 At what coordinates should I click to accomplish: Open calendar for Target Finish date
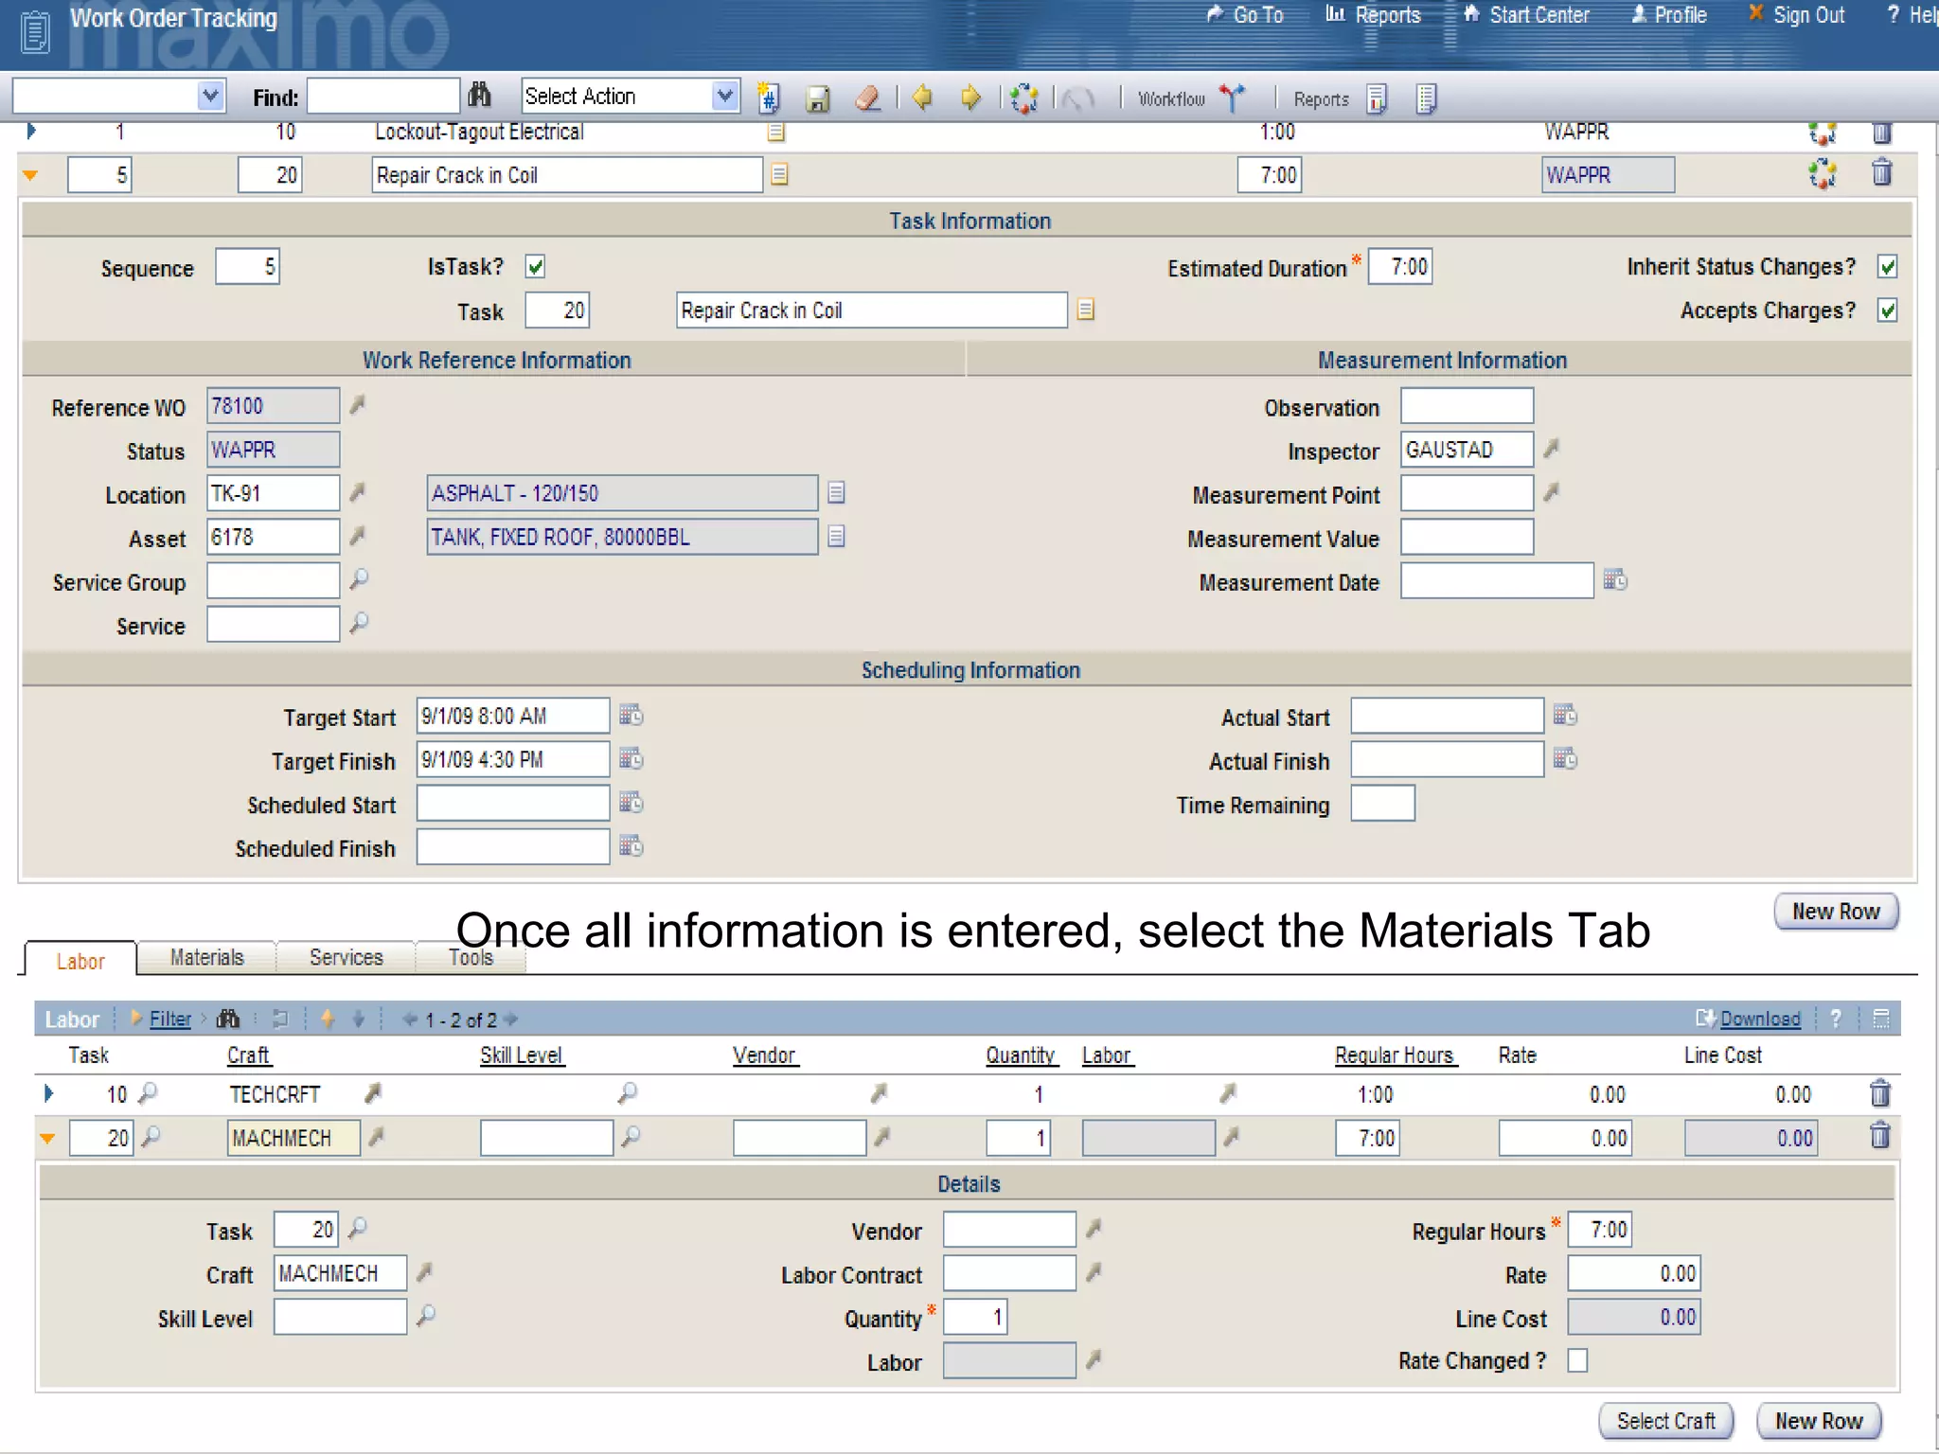coord(631,758)
